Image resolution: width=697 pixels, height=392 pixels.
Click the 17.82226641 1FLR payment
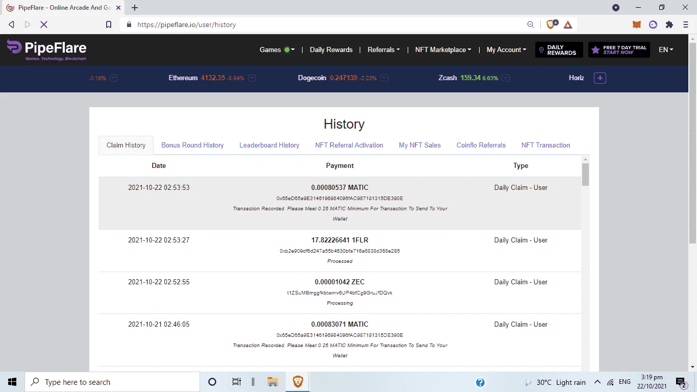340,240
